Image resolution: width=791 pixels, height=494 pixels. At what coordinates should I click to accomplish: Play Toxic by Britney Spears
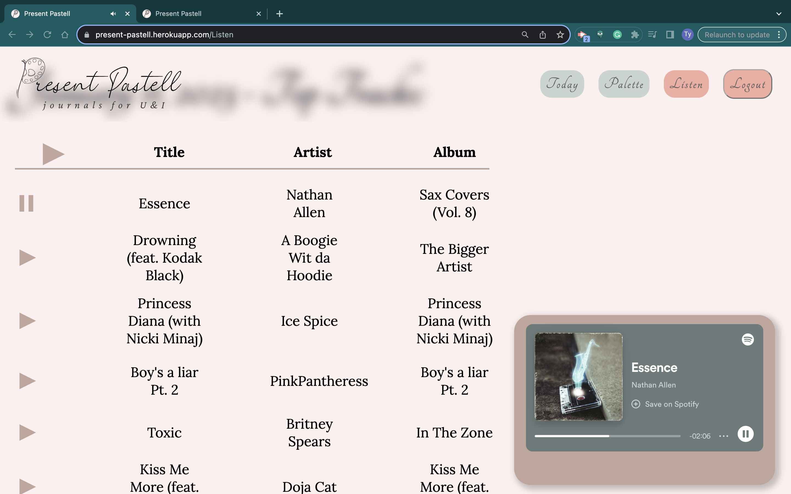click(27, 433)
